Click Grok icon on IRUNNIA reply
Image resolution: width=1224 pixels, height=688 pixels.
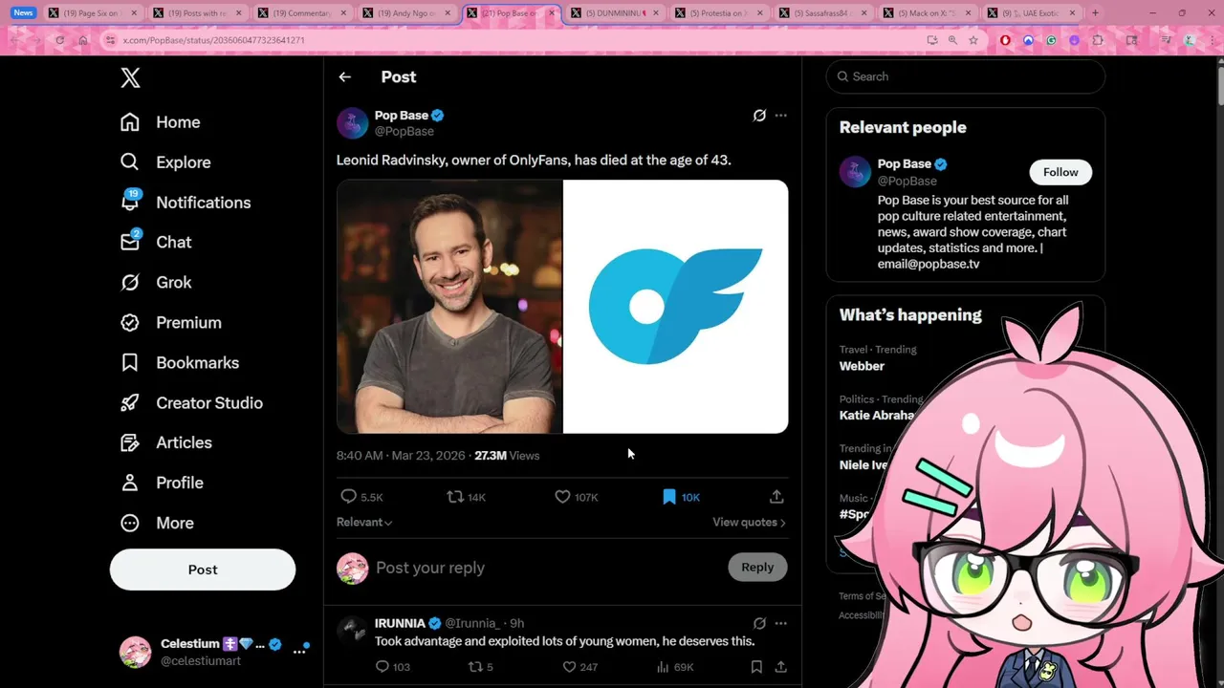click(759, 623)
